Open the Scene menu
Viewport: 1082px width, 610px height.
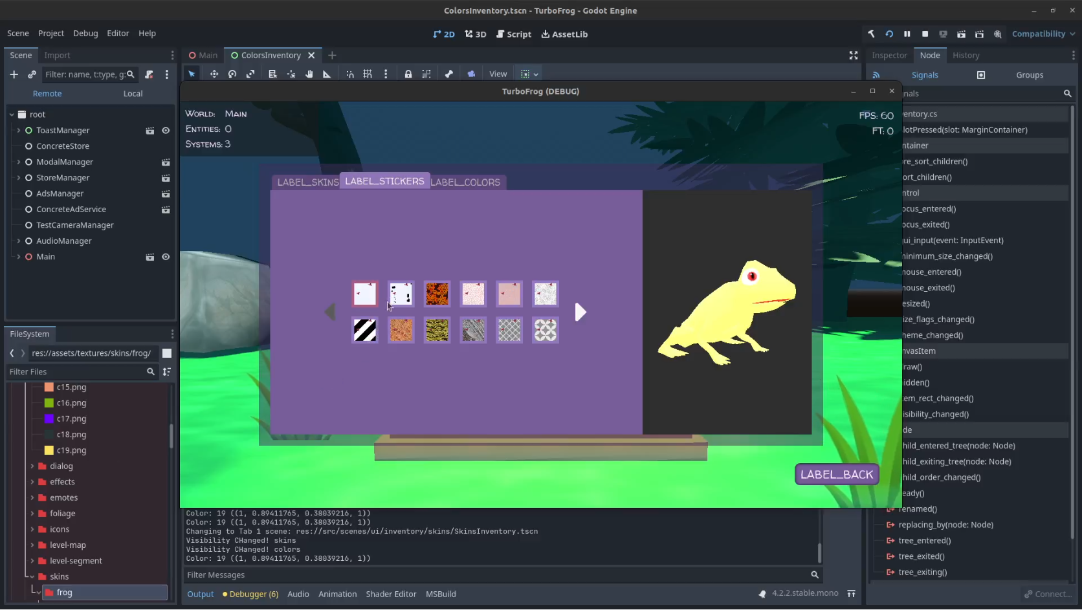click(x=18, y=33)
